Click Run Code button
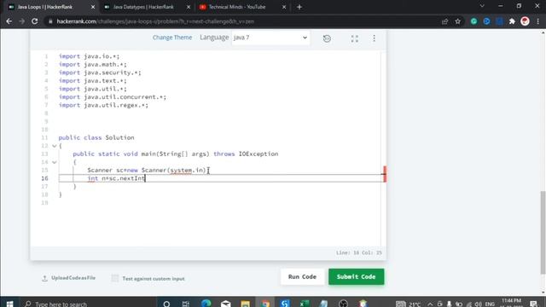The image size is (546, 307). point(302,276)
